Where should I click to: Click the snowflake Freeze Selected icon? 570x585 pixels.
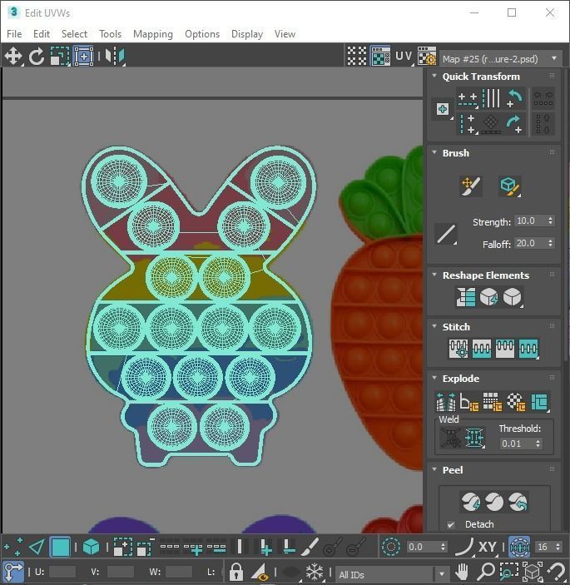(315, 571)
